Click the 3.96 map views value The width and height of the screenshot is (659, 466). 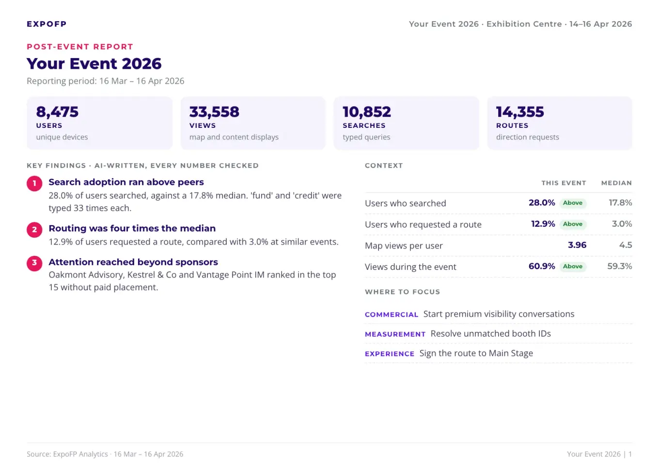[x=577, y=245]
